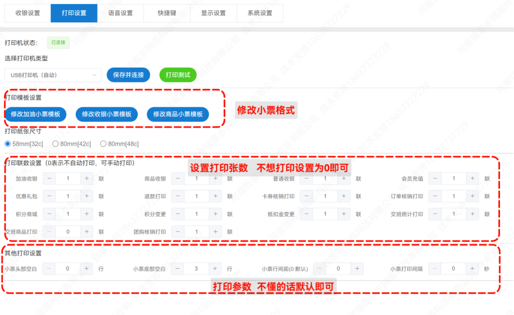Click plus icon for 订单核销打印
This screenshot has height=315, width=514.
click(x=472, y=196)
